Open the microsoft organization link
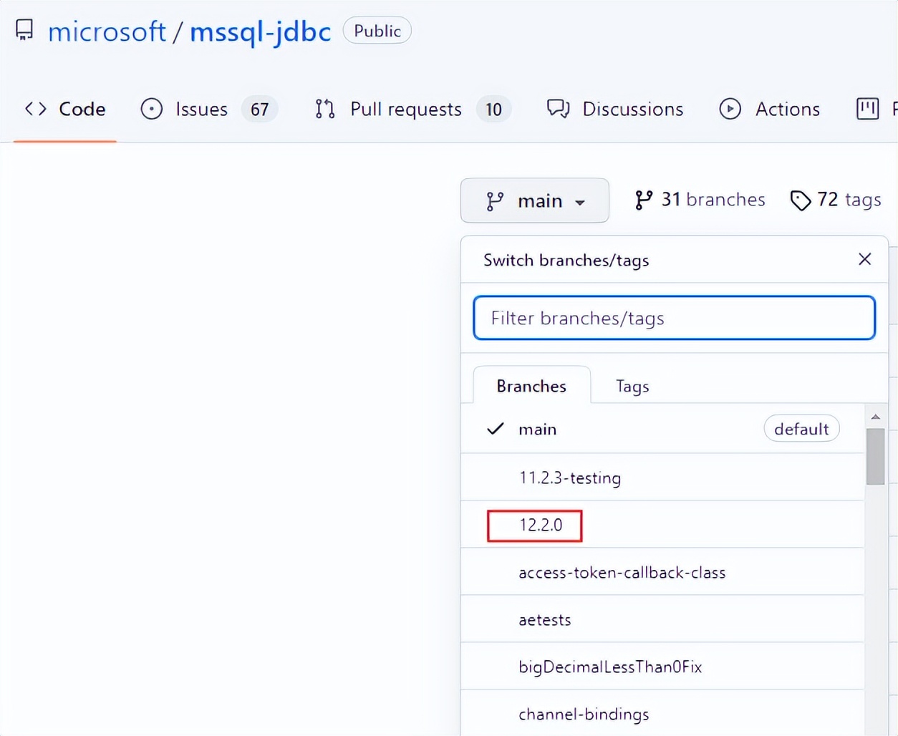Screen dimensions: 898x736 tap(107, 31)
